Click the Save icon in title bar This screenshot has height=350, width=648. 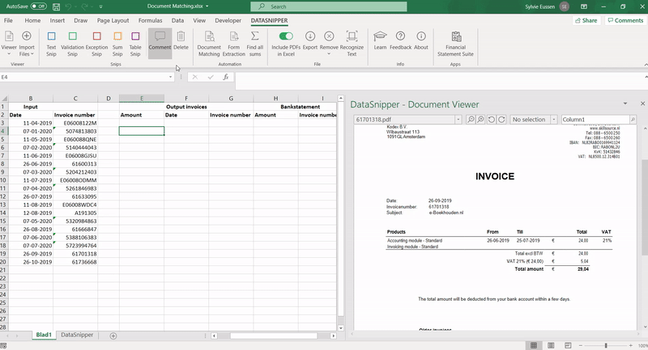point(56,6)
